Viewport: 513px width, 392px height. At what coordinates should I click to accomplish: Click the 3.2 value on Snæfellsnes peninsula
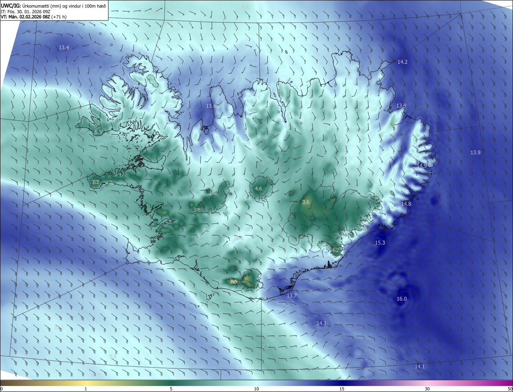95,182
